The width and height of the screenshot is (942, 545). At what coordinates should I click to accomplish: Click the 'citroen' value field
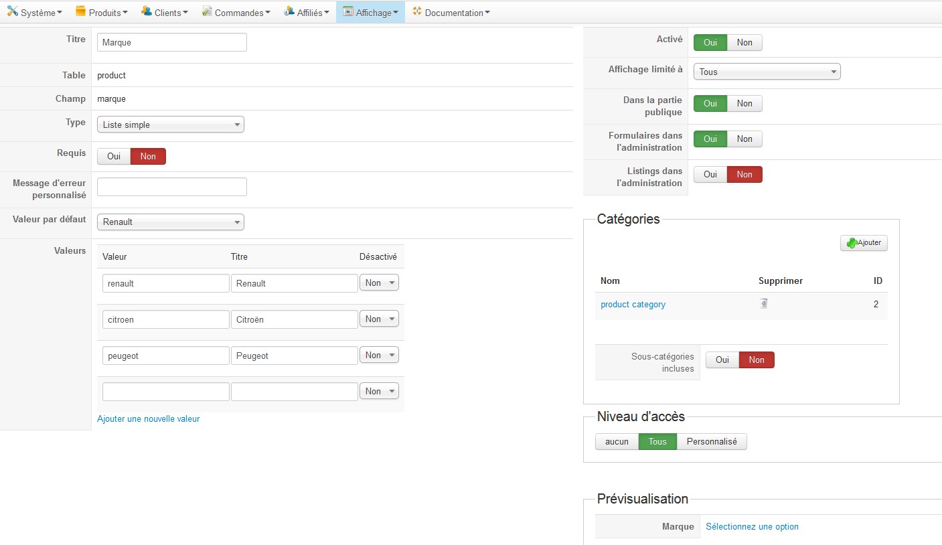(166, 319)
